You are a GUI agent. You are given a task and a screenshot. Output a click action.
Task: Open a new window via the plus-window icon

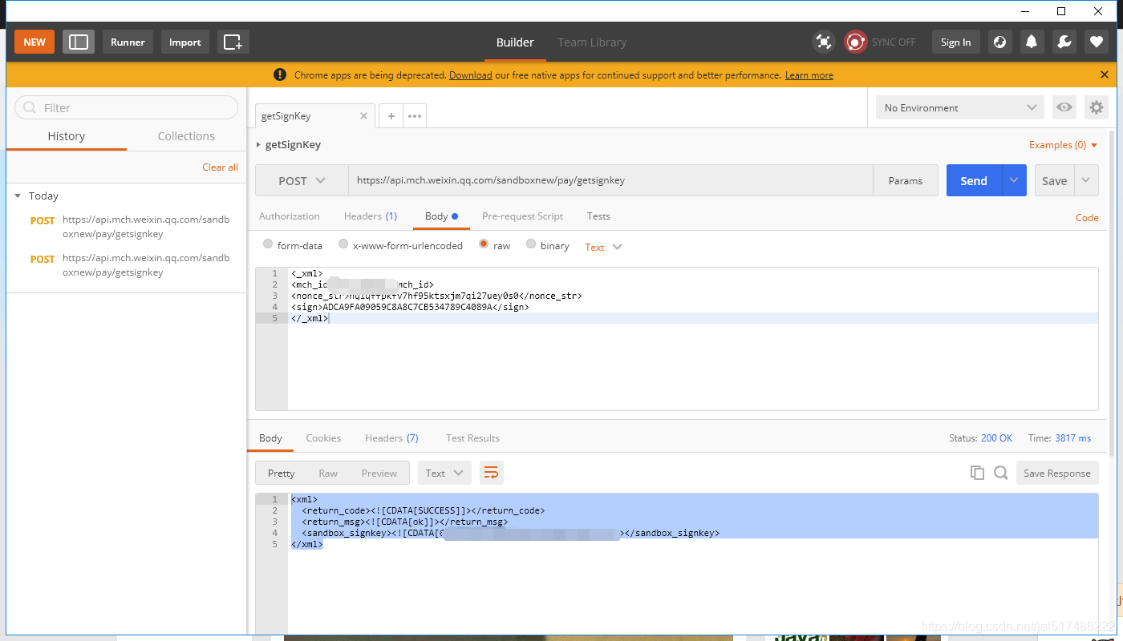(233, 42)
